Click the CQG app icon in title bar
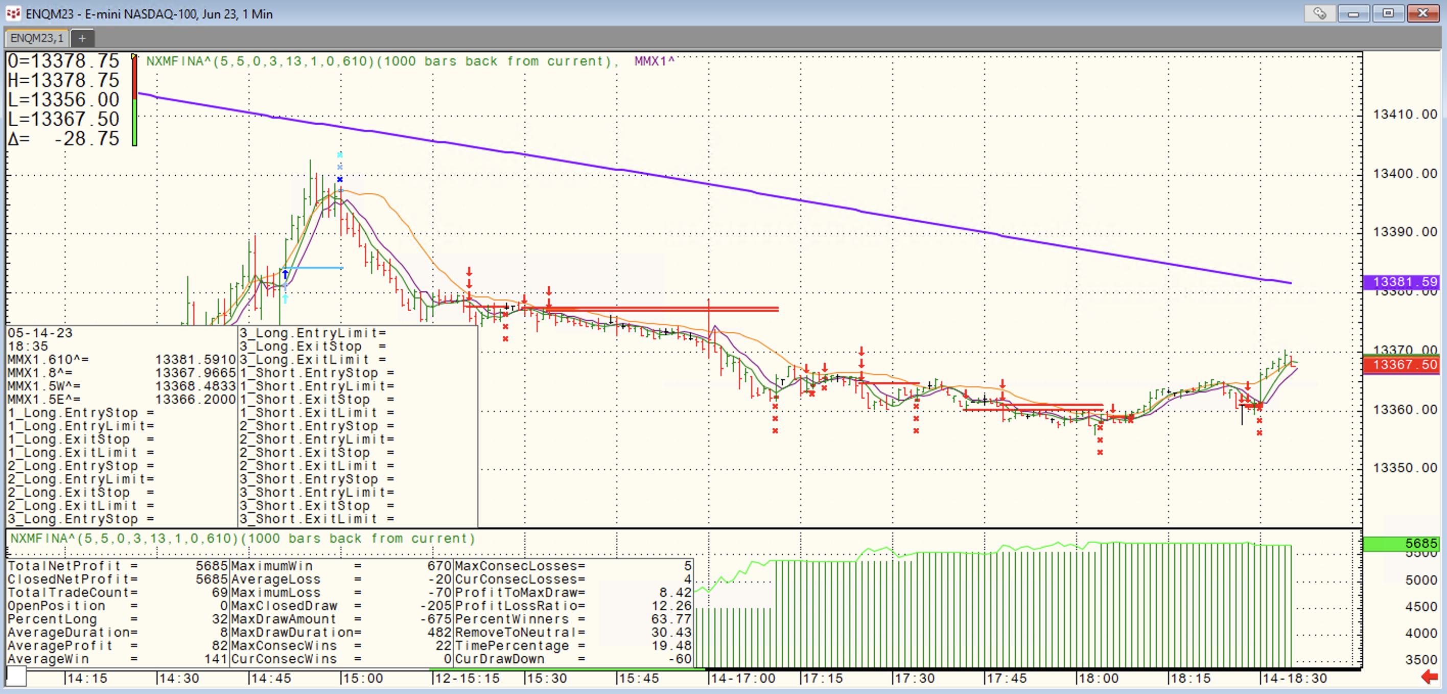The image size is (1447, 694). pos(13,13)
